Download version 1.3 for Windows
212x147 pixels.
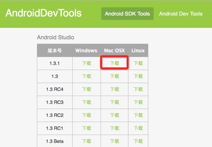pyautogui.click(x=87, y=76)
